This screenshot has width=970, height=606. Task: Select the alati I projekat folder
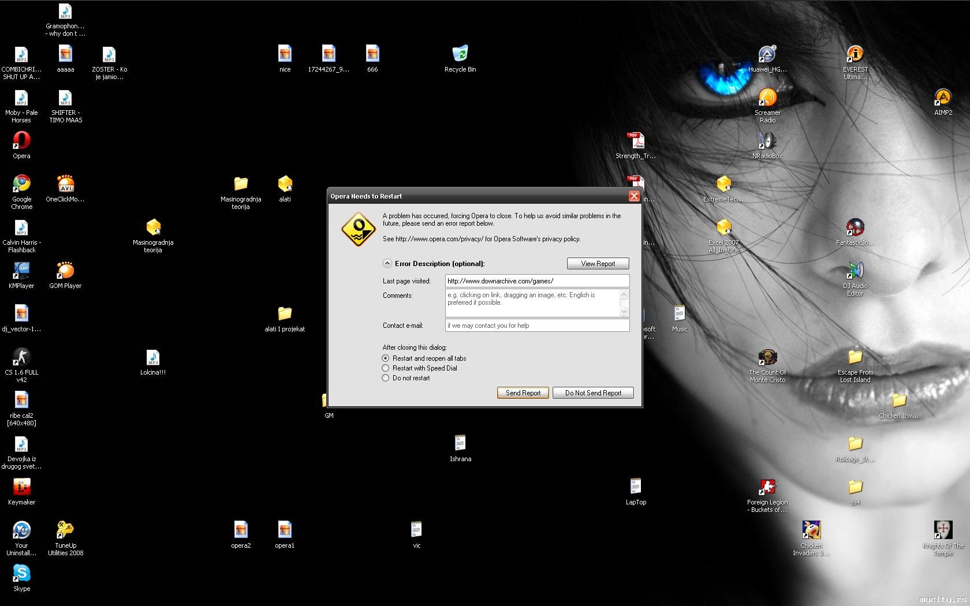(x=285, y=314)
